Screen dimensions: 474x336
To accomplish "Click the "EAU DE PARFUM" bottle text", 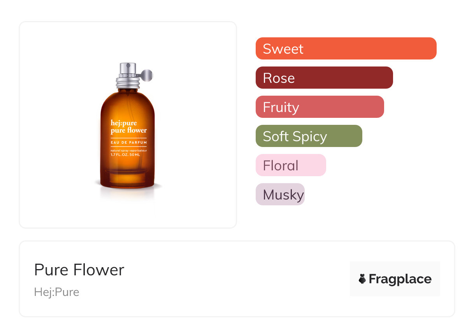I will click(128, 143).
